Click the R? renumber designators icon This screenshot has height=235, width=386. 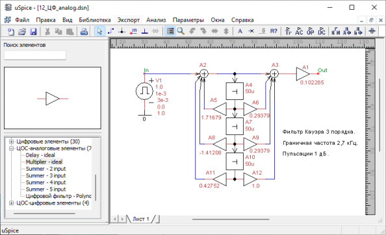coord(274,31)
